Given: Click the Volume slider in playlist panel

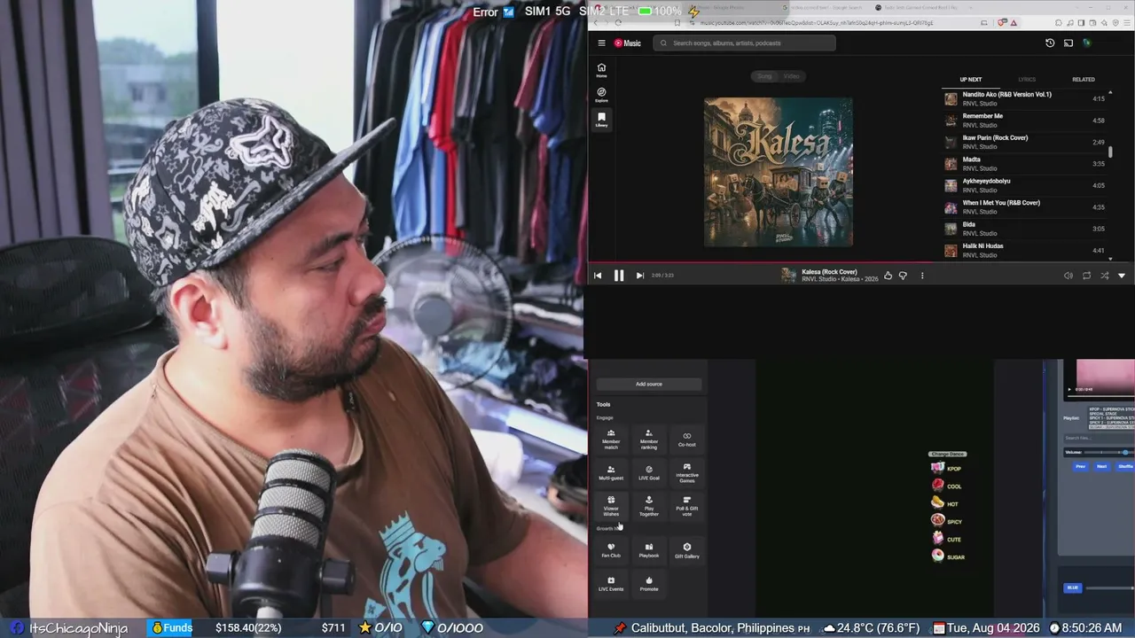Looking at the screenshot, I should [1109, 453].
